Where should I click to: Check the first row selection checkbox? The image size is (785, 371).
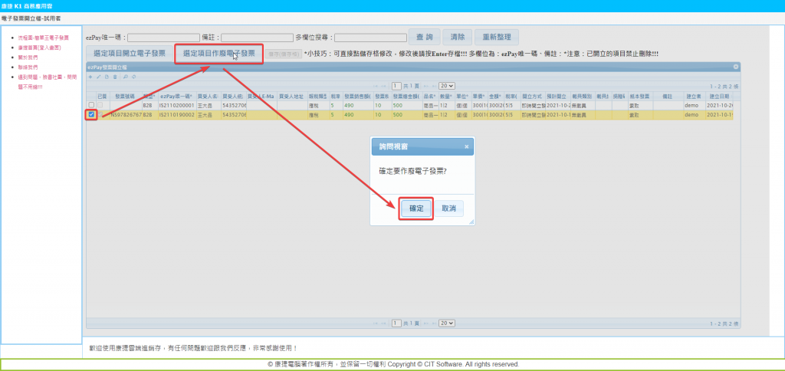tap(92, 105)
